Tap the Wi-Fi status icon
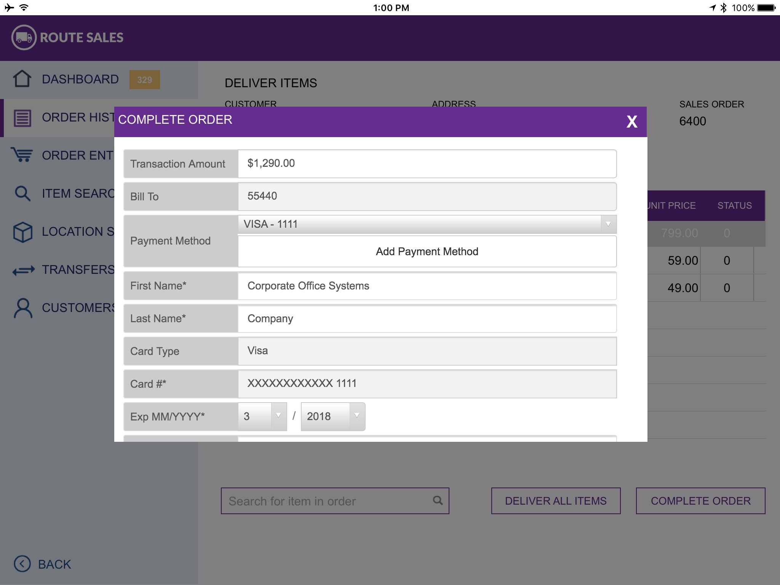Image resolution: width=780 pixels, height=585 pixels. 24,7
